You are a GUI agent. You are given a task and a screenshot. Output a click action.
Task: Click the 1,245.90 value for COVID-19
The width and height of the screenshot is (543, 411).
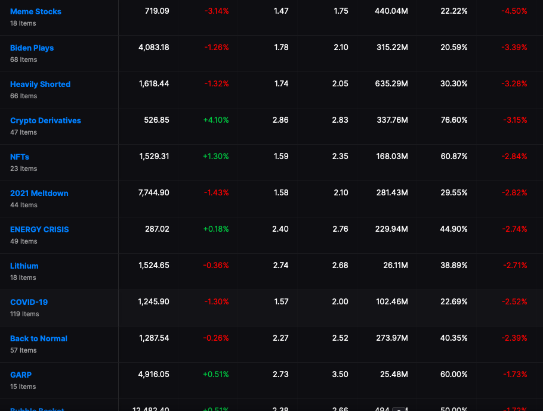pyautogui.click(x=153, y=301)
